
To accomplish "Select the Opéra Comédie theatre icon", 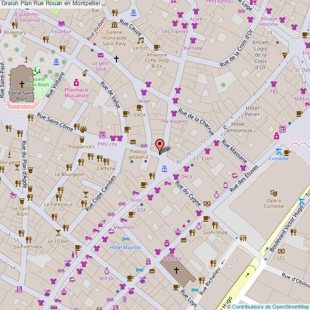I will coord(273,193).
